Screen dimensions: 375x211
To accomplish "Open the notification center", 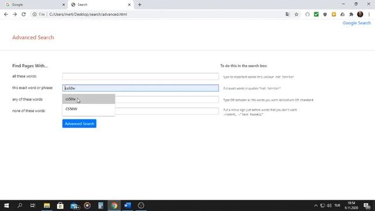I will tap(367, 206).
